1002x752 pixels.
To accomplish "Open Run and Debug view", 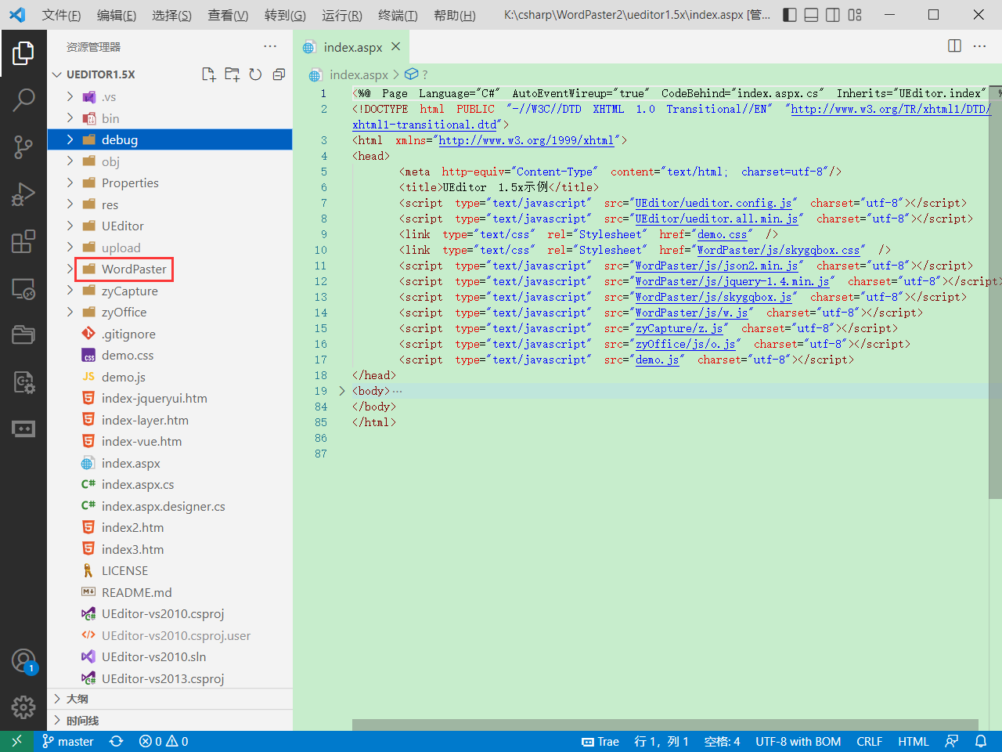I will pyautogui.click(x=23, y=193).
